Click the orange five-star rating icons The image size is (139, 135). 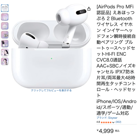tap(106, 122)
